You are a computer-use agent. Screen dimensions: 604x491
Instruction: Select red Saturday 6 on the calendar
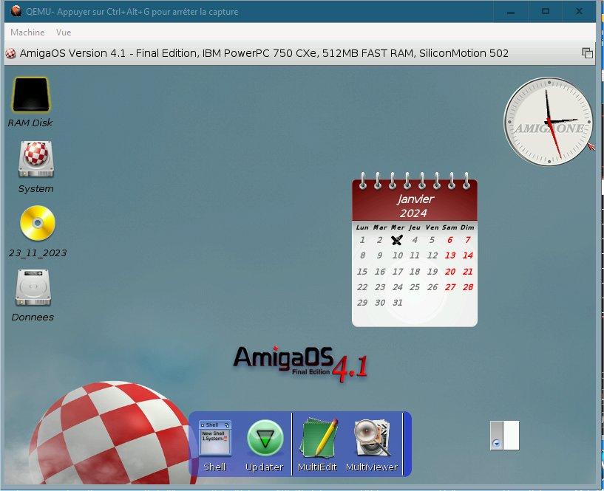point(450,240)
